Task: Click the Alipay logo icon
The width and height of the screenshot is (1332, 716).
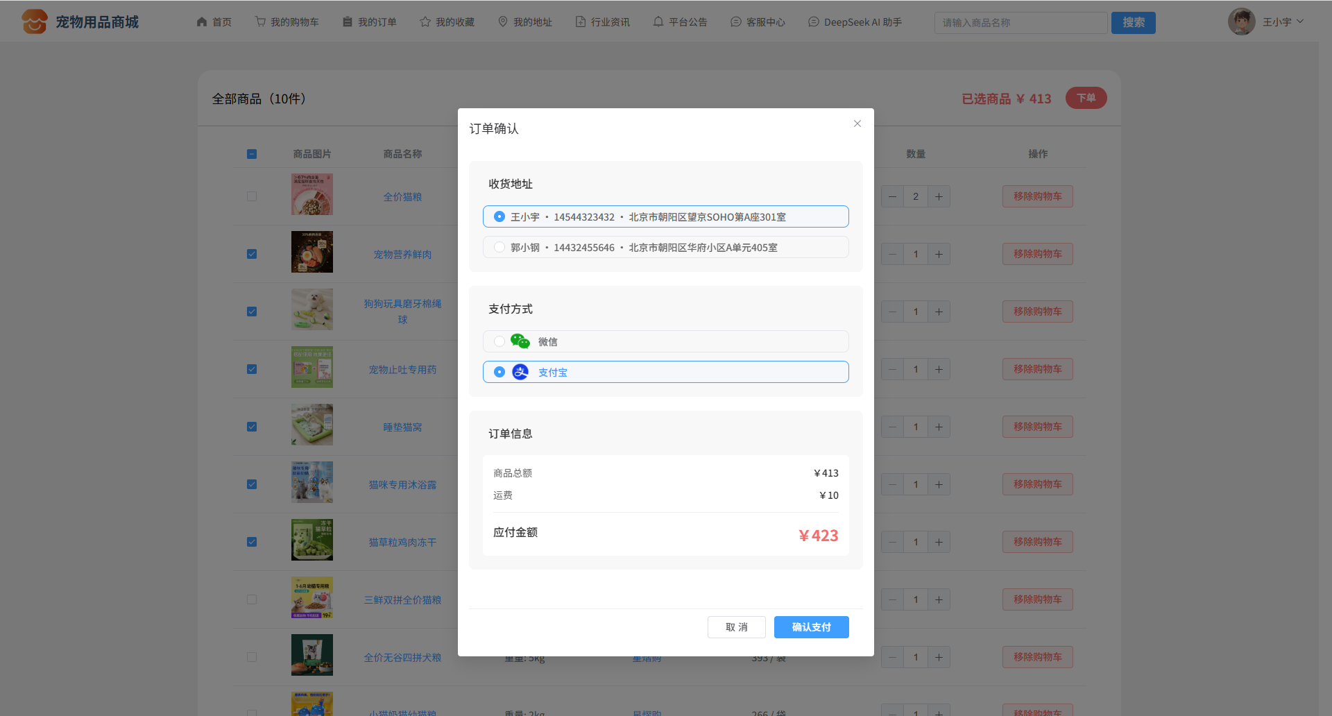Action: click(x=520, y=372)
